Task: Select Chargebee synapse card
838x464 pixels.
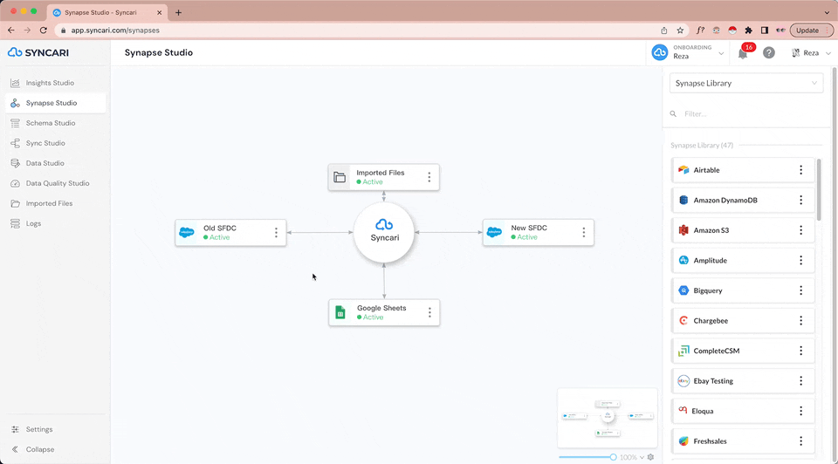Action: point(743,321)
